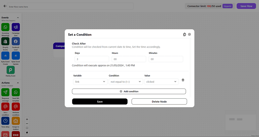Open the Condition dropdown not equal to

click(126, 82)
